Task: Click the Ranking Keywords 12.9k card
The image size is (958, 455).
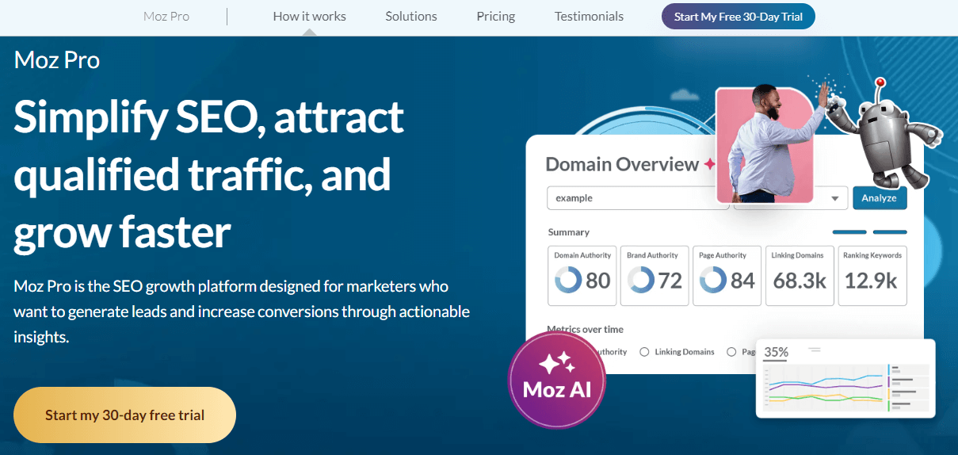Action: (x=872, y=276)
